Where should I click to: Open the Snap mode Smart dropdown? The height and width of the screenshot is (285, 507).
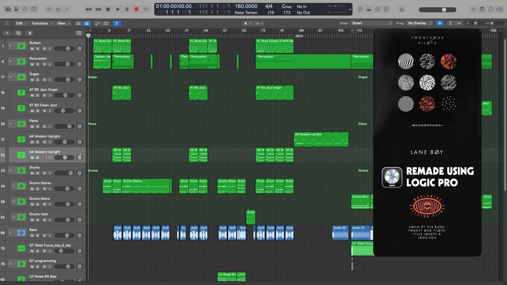[372, 23]
